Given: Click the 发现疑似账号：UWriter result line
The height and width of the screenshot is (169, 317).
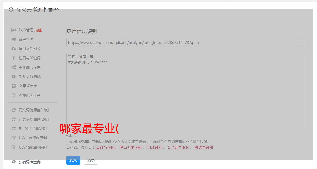Looking at the screenshot, I should coord(87,62).
